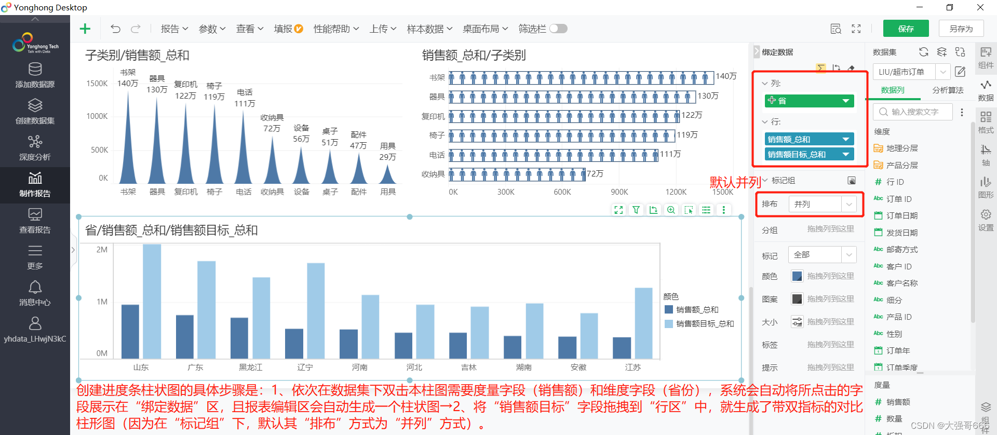Click the 保存 button

click(x=906, y=29)
